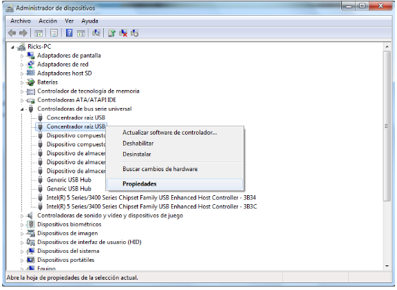Image resolution: width=397 pixels, height=290 pixels.
Task: Click the scan for hardware changes toolbar icon
Action: click(x=96, y=33)
